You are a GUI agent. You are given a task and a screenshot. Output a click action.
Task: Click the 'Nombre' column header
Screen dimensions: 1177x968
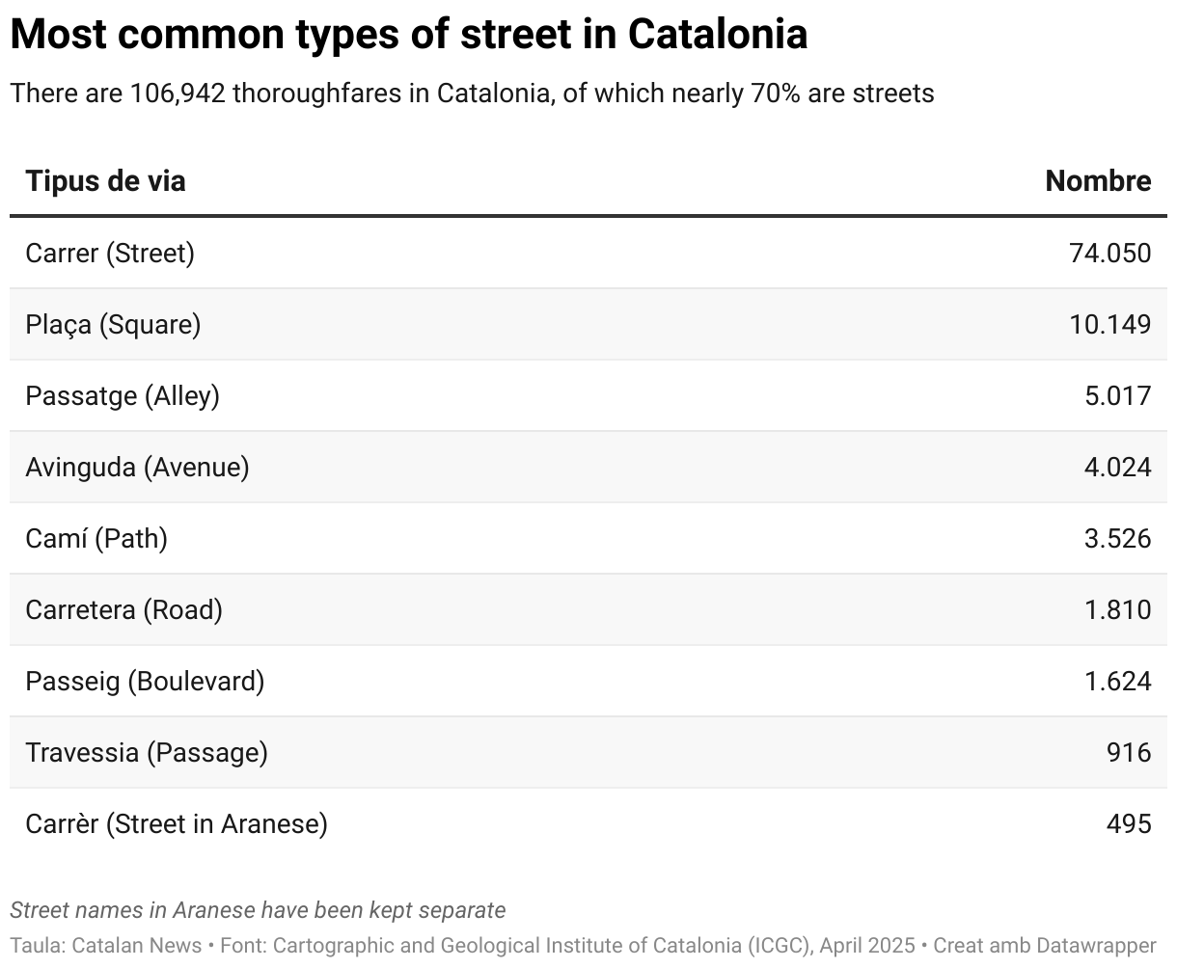(x=1098, y=181)
